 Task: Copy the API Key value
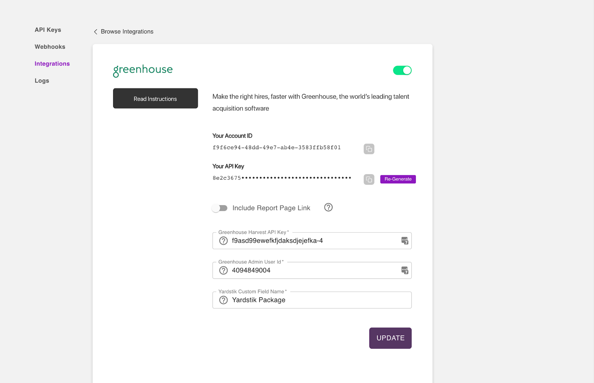pyautogui.click(x=369, y=179)
